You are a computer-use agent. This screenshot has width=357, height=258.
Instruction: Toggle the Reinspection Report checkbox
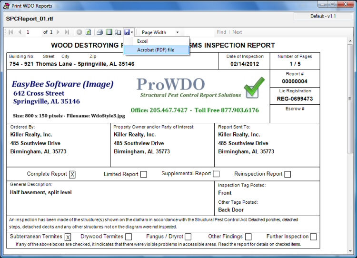click(x=288, y=174)
